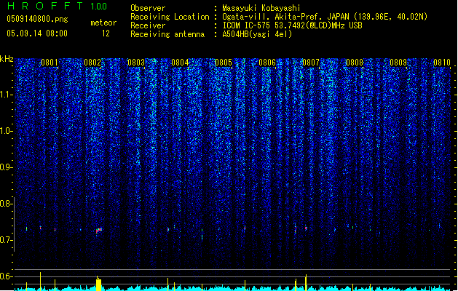
Task: Click the 0809 time marker
Action: tap(398, 63)
